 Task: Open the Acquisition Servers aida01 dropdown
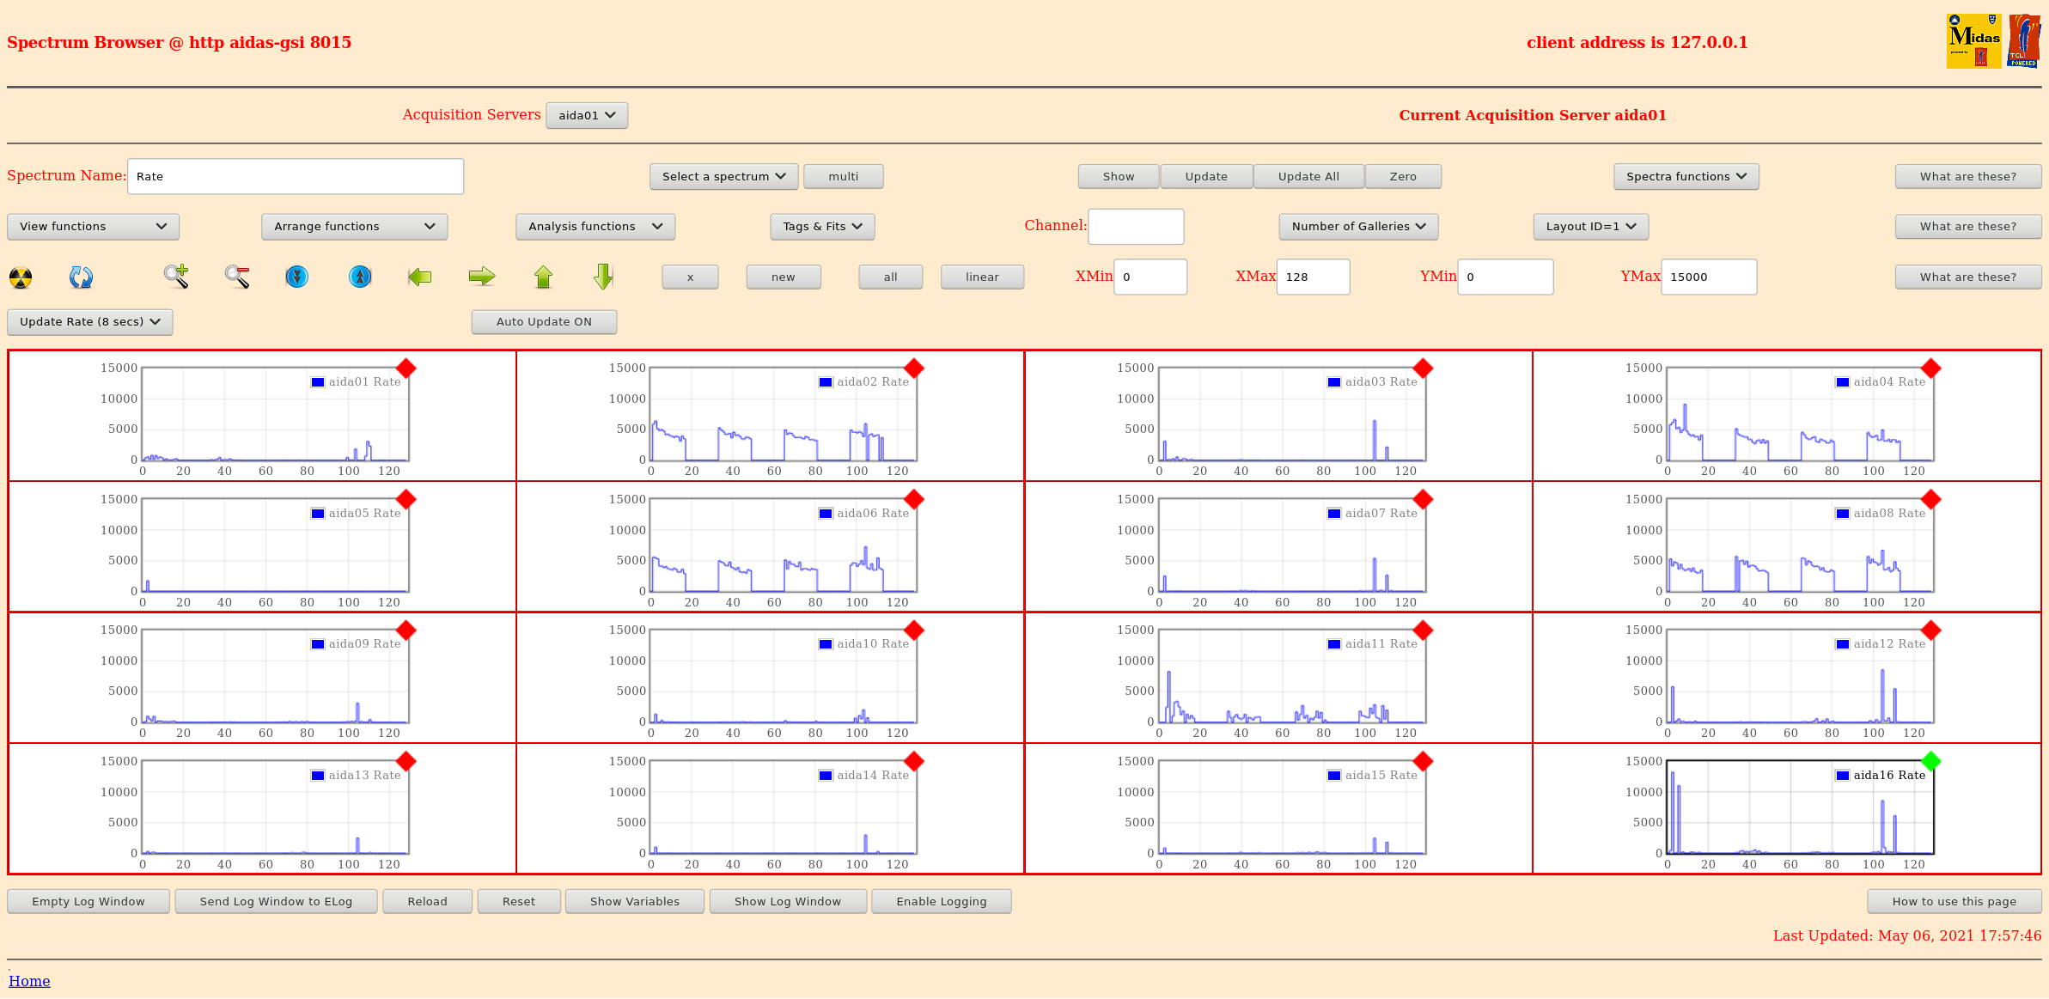[587, 115]
